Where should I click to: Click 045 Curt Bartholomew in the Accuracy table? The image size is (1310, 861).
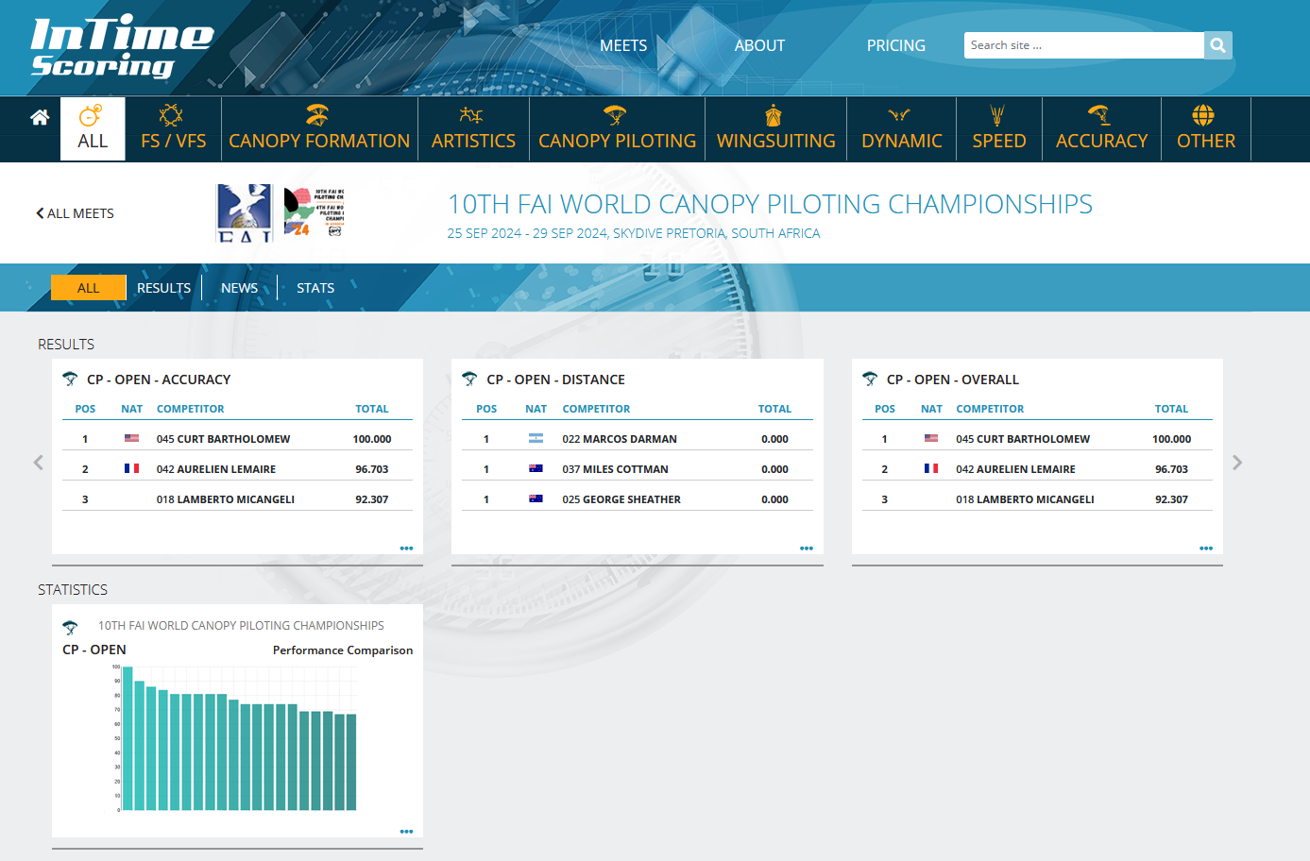pos(223,439)
